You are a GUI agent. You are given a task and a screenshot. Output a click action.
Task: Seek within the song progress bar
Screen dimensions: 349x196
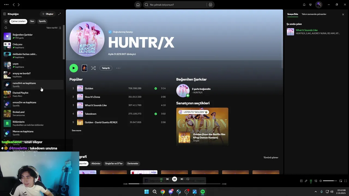(174, 184)
